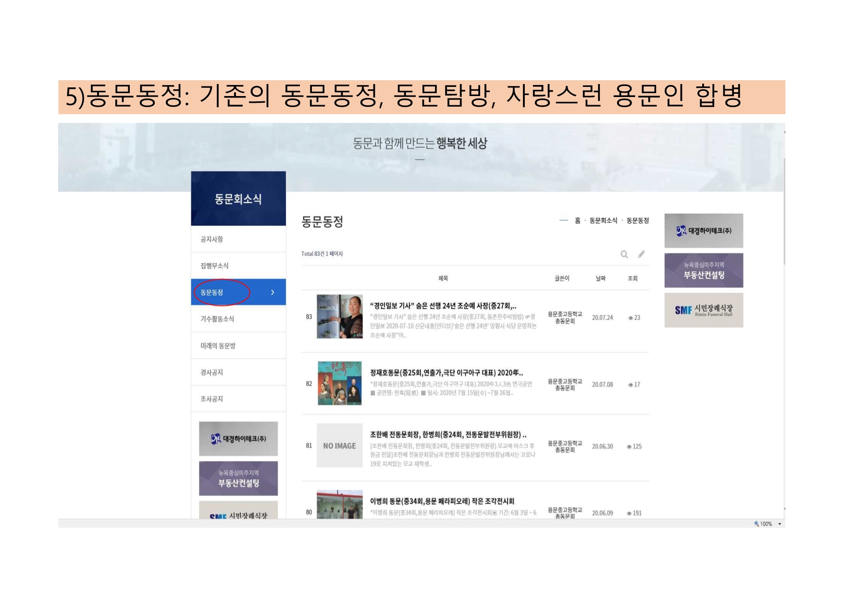Go to 홈 breadcrumb link

577,220
